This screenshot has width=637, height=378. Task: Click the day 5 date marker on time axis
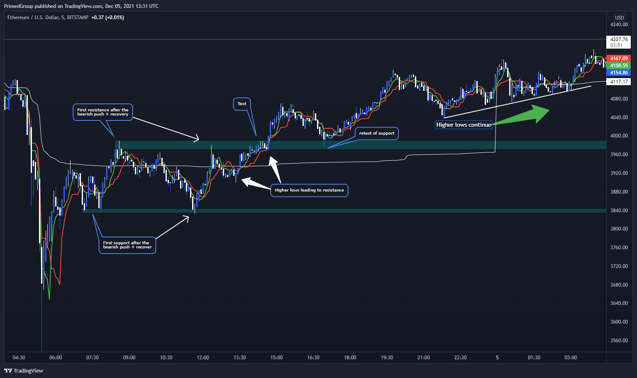tap(497, 358)
